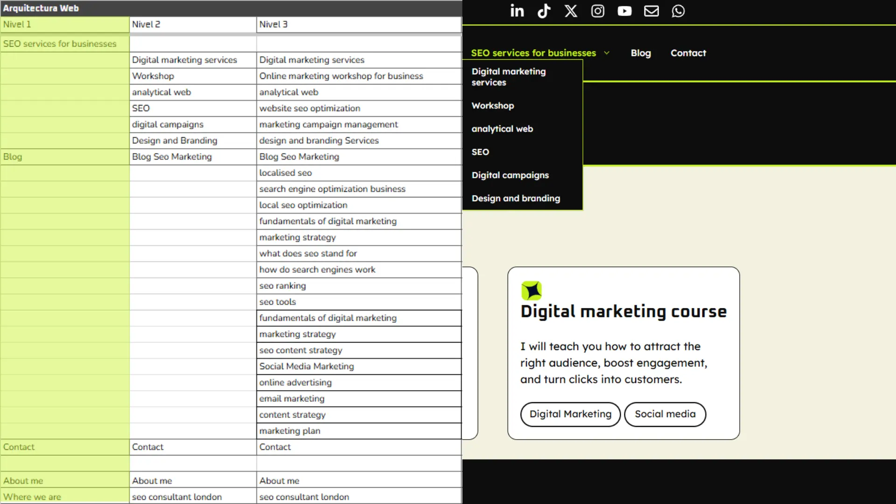Click Workshop in the open menu
Viewport: 896px width, 504px height.
[x=493, y=105]
